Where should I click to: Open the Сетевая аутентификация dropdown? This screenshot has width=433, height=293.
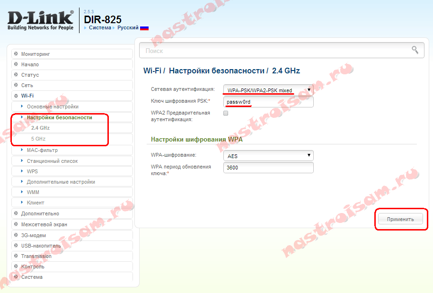tap(268, 90)
